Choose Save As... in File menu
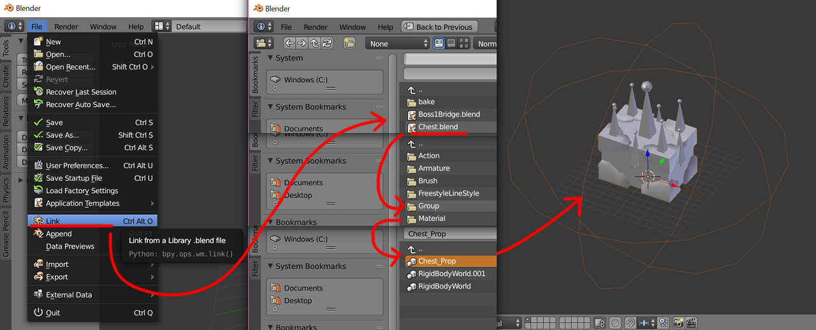This screenshot has height=330, width=816. click(93, 135)
